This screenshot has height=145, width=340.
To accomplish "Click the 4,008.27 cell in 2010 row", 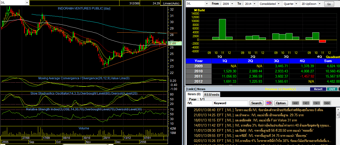I will click(302, 71).
